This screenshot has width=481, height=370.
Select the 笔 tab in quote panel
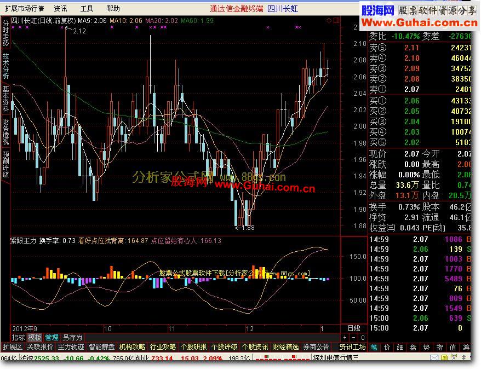pyautogui.click(x=374, y=348)
